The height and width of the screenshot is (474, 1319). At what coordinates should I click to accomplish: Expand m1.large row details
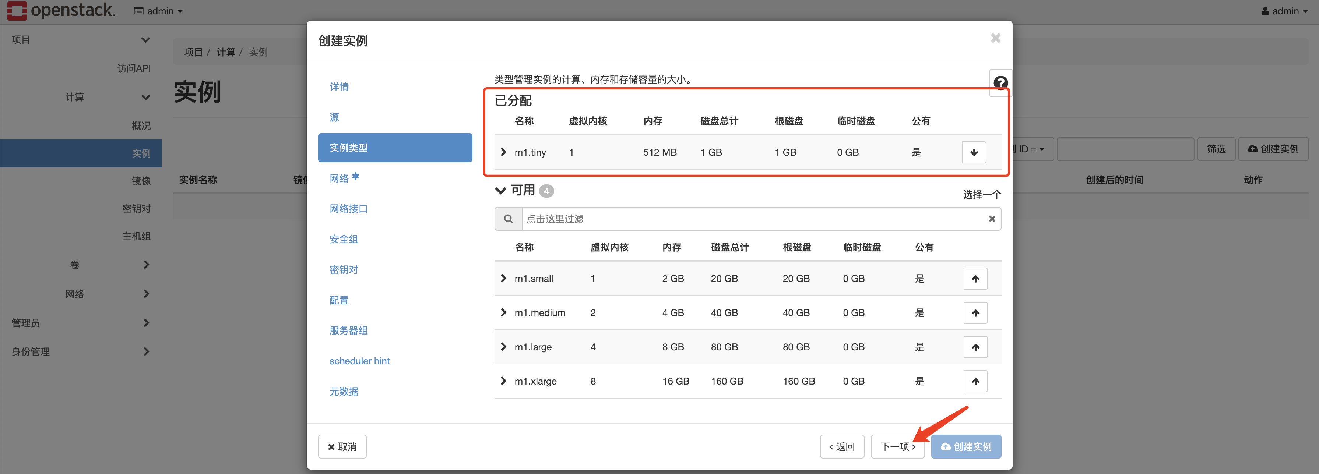pos(503,347)
